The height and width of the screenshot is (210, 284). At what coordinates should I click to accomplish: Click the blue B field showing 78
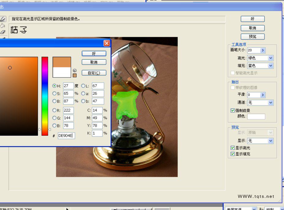pyautogui.click(x=68, y=125)
